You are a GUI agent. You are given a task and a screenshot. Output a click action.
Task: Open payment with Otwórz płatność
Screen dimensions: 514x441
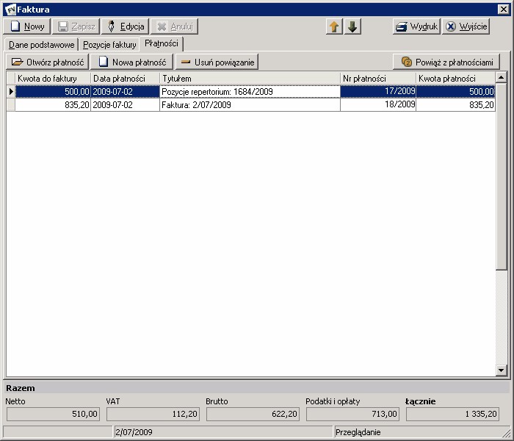(x=47, y=62)
